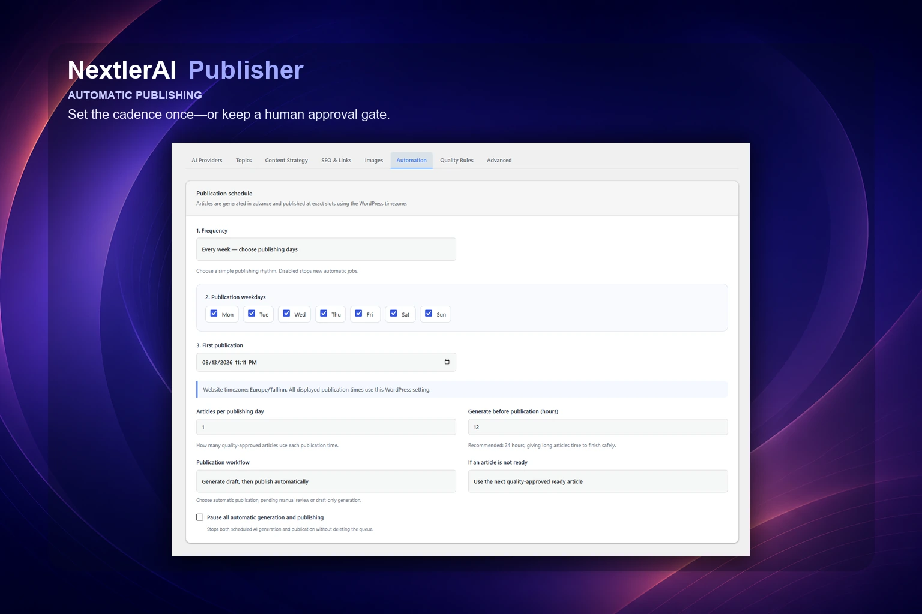Switch to the Topics tab

pos(244,161)
